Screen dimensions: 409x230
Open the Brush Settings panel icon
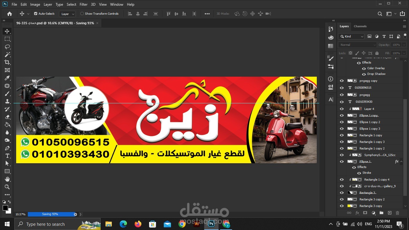pos(331,58)
